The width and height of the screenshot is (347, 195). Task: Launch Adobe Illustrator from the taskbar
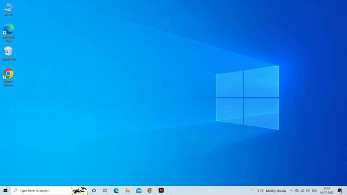(161, 190)
